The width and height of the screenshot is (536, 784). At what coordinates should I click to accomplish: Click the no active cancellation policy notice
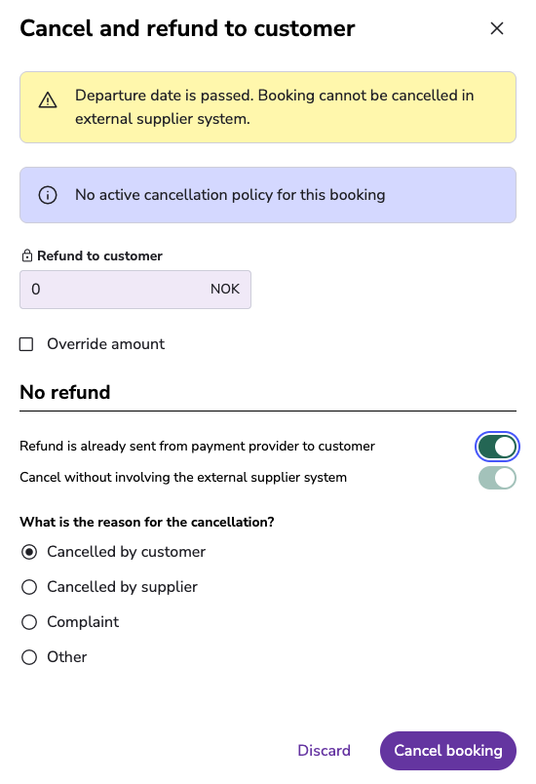[x=230, y=195]
